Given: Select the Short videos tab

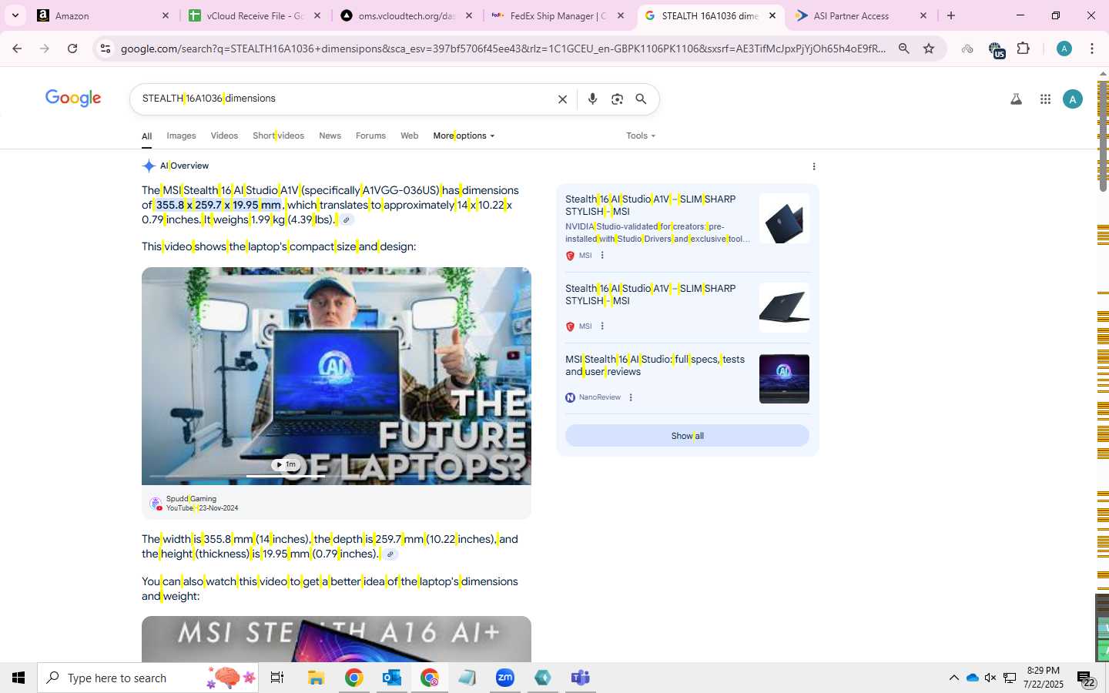Looking at the screenshot, I should click(x=278, y=136).
